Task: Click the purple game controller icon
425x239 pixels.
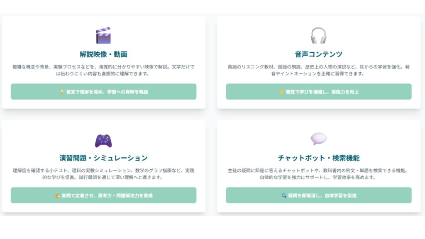Action: pos(103,141)
